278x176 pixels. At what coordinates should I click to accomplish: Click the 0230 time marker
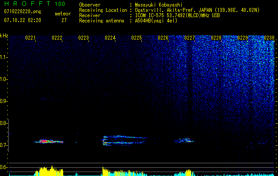click(269, 38)
